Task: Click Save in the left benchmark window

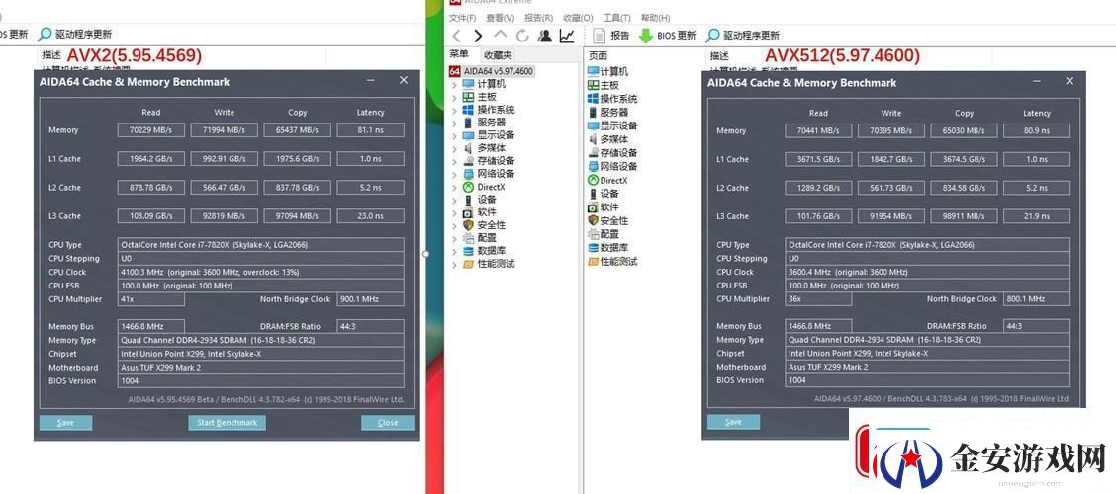Action: pos(65,423)
